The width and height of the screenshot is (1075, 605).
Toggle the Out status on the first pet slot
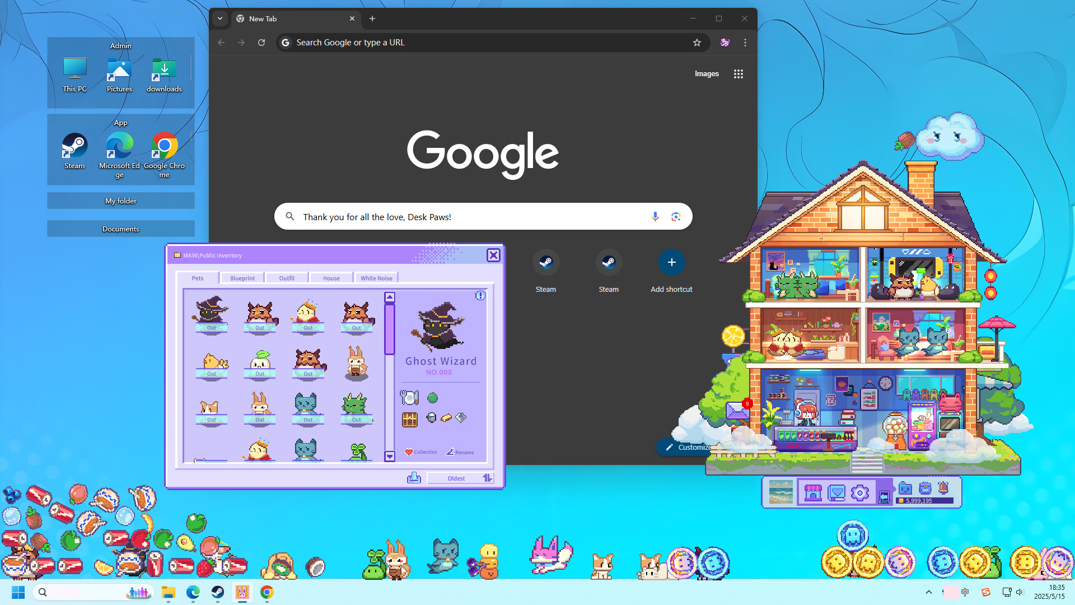point(211,328)
